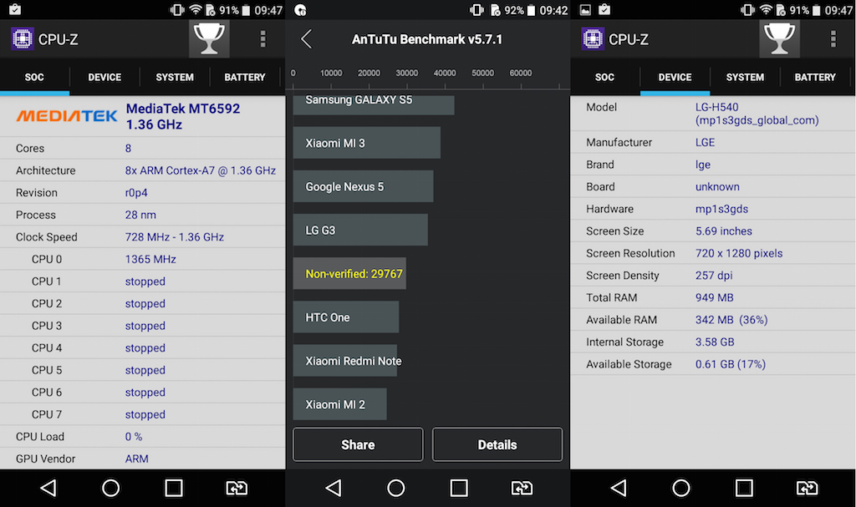Viewport: 856px width, 507px height.
Task: Switch to DEVICE tab in left CPU-Z screen
Action: point(104,77)
